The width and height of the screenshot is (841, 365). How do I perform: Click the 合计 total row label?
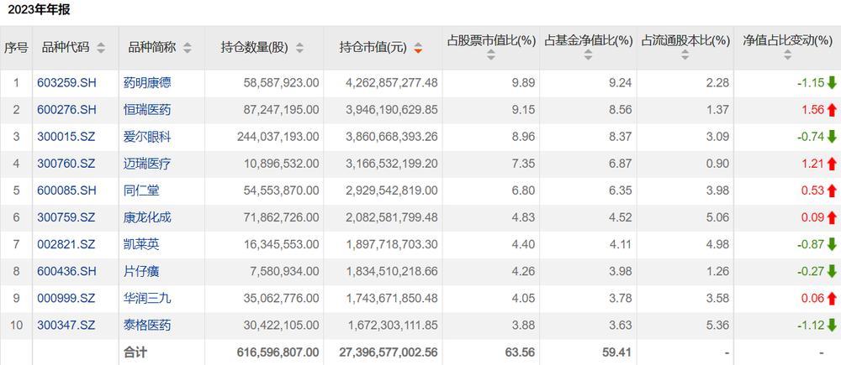135,352
